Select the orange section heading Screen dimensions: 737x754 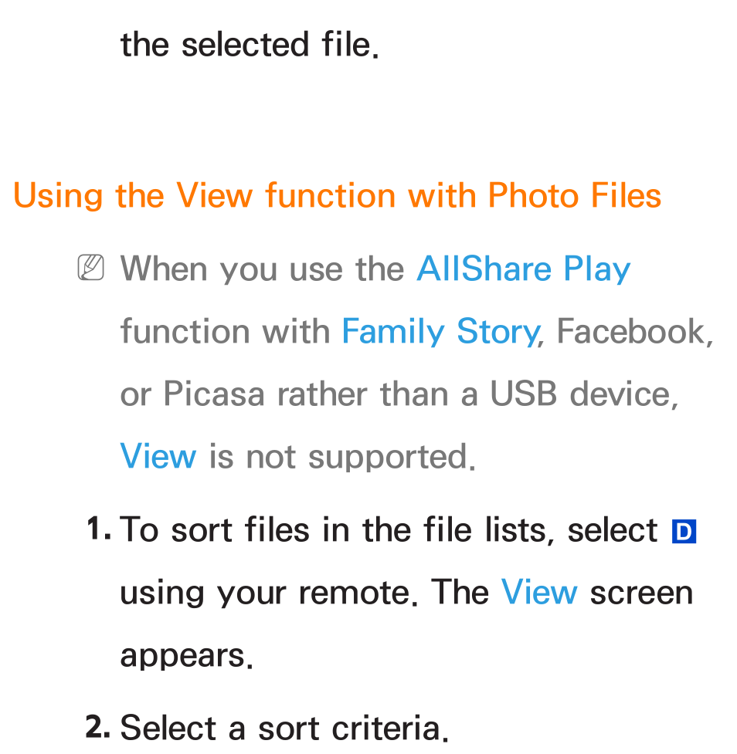(x=337, y=196)
